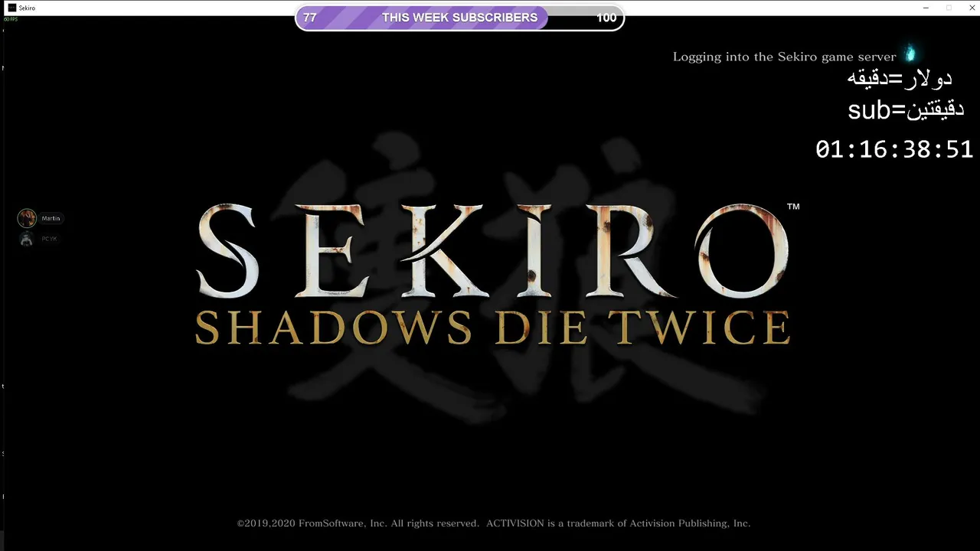Click Martin's round avatar in voice overlay
This screenshot has height=551, width=980.
tap(27, 218)
